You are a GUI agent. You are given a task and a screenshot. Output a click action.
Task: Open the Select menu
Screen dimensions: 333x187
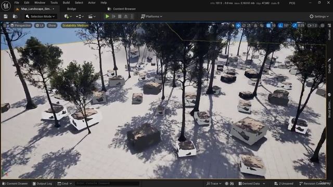(x=79, y=3)
